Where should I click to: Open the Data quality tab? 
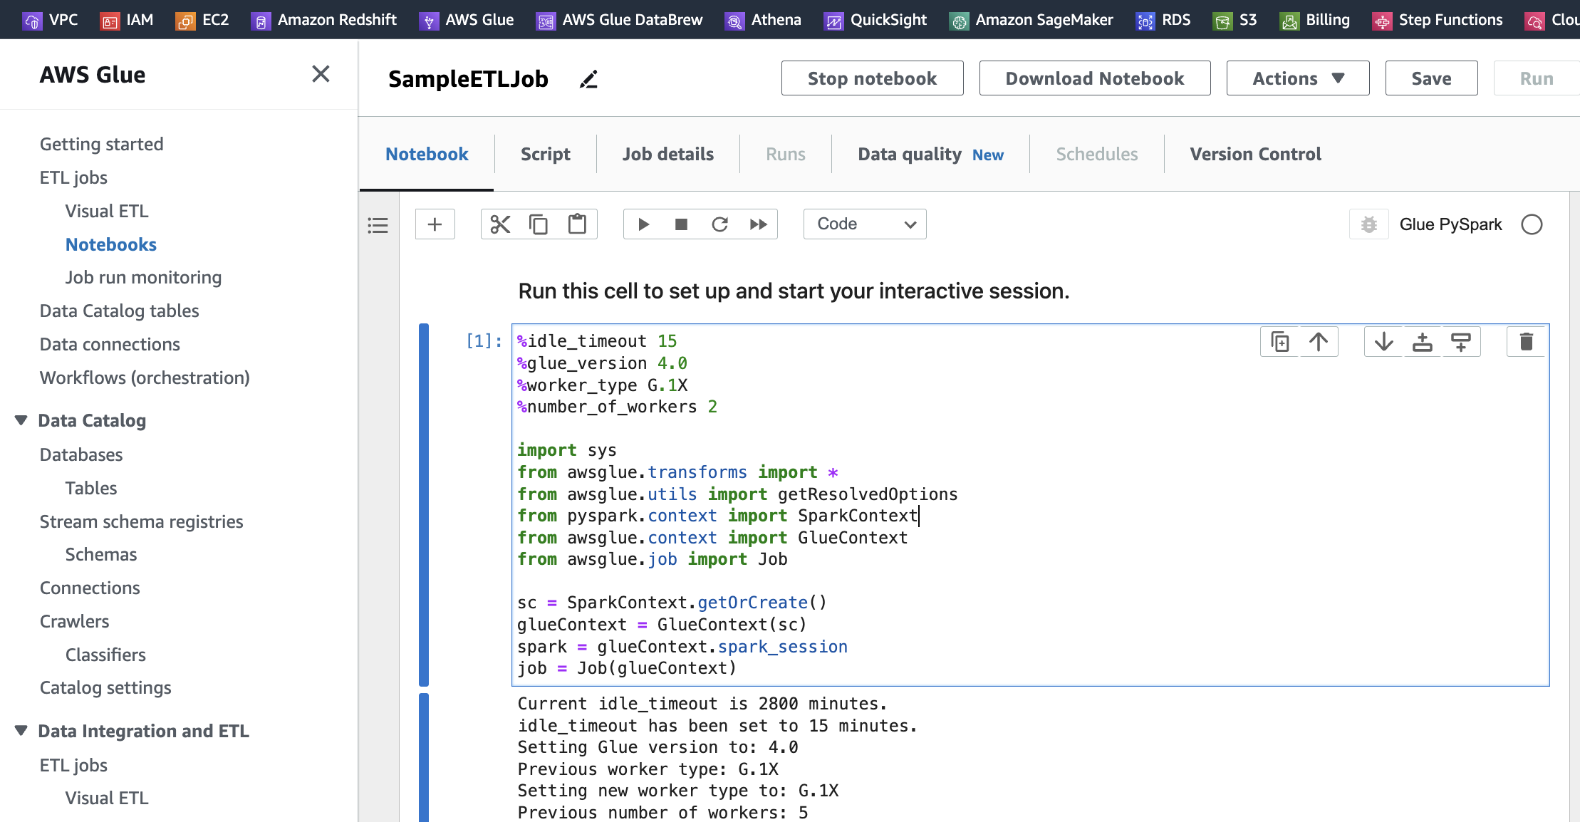909,154
